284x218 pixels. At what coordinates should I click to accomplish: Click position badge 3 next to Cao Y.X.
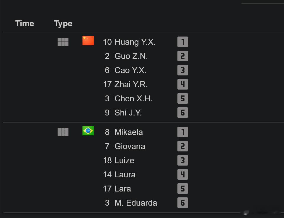[x=182, y=70]
